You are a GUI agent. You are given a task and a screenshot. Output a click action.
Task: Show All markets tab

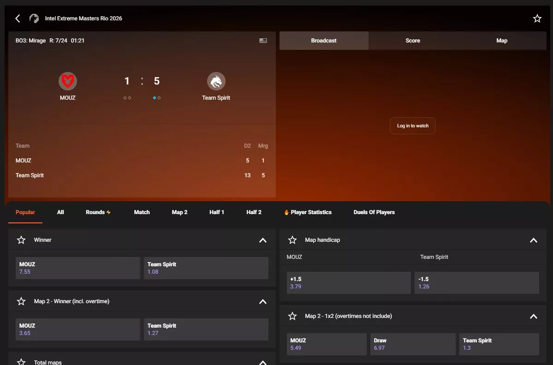(x=60, y=212)
